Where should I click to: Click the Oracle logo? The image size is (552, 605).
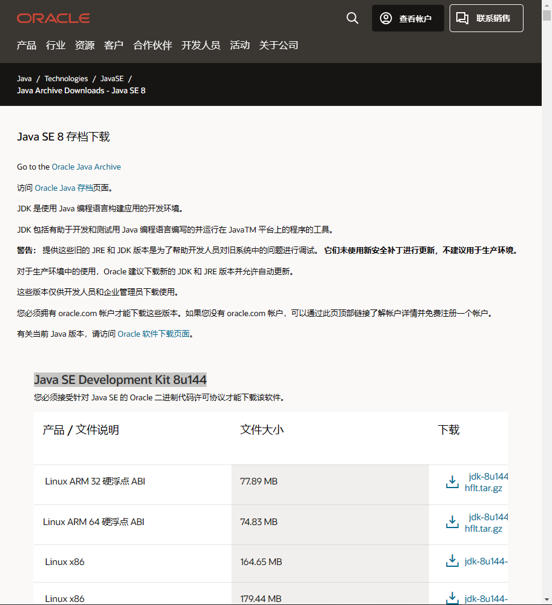tap(53, 18)
